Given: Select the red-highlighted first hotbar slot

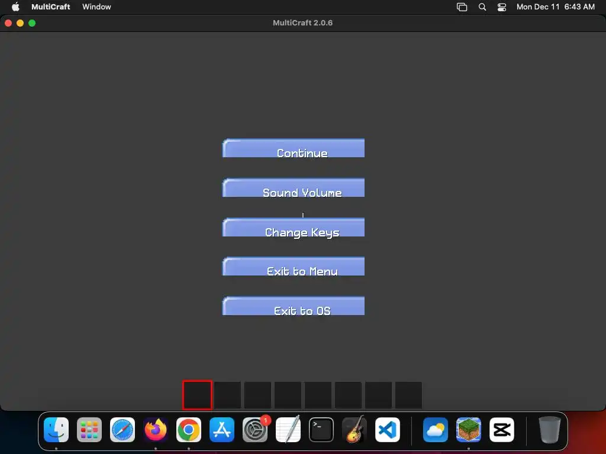Looking at the screenshot, I should click(197, 394).
